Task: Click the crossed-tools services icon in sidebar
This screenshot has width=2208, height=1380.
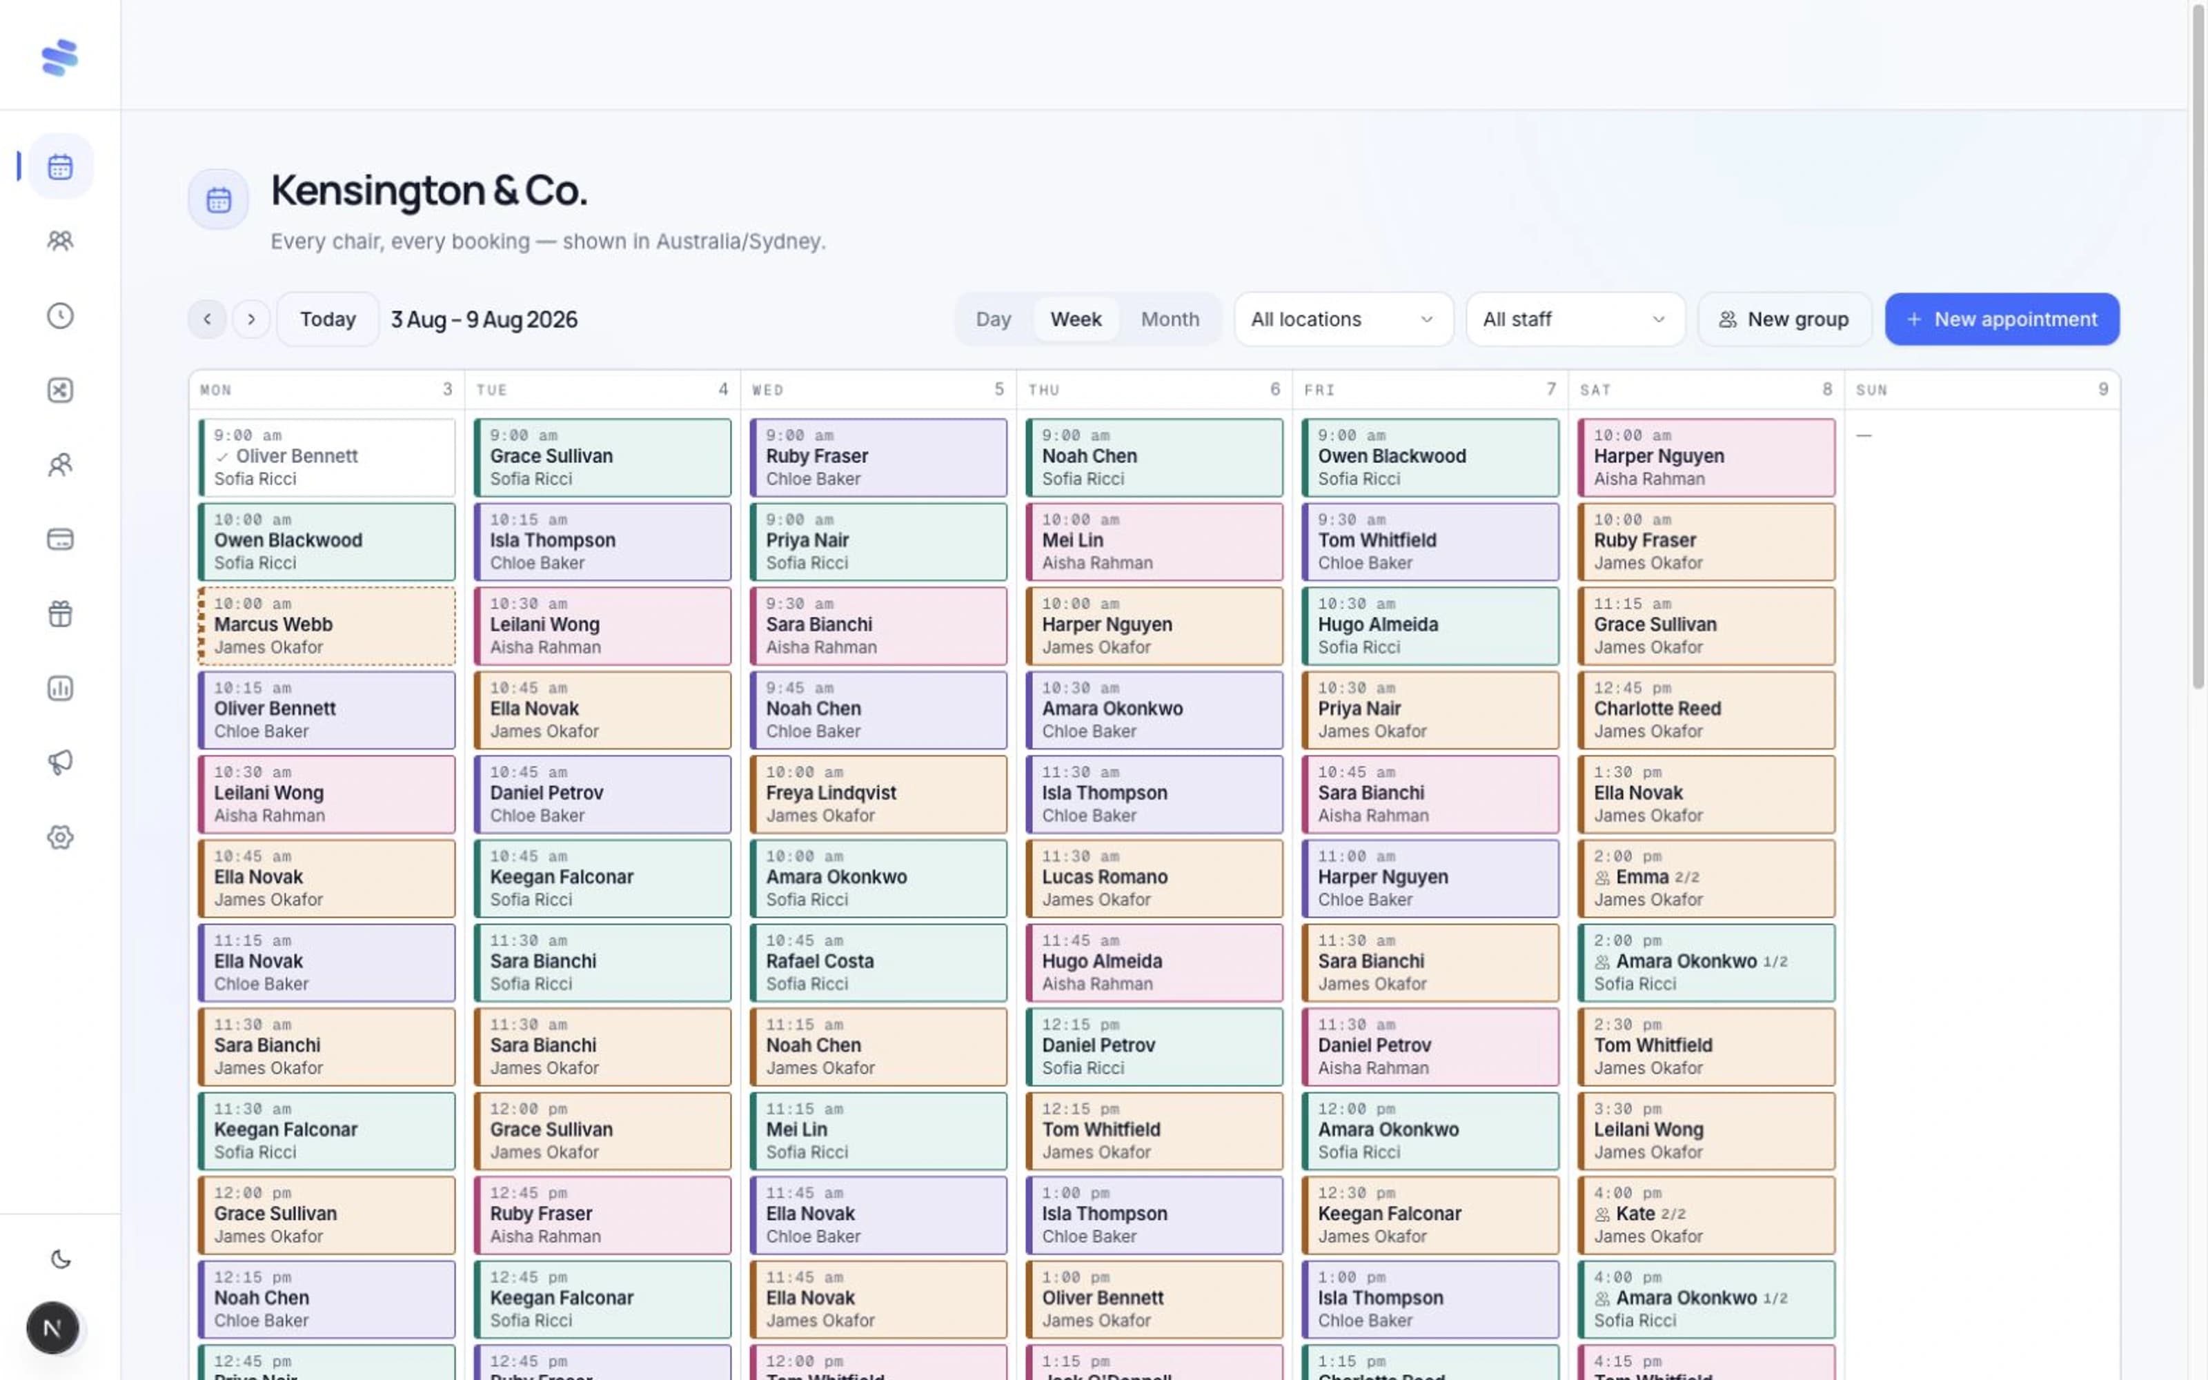Action: (x=60, y=391)
